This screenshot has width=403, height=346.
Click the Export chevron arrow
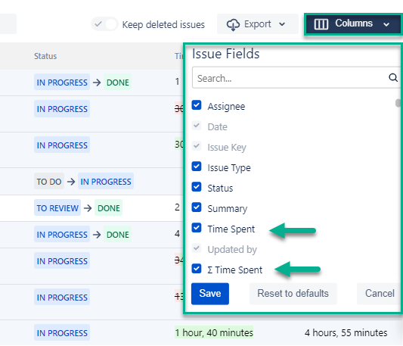(x=282, y=24)
